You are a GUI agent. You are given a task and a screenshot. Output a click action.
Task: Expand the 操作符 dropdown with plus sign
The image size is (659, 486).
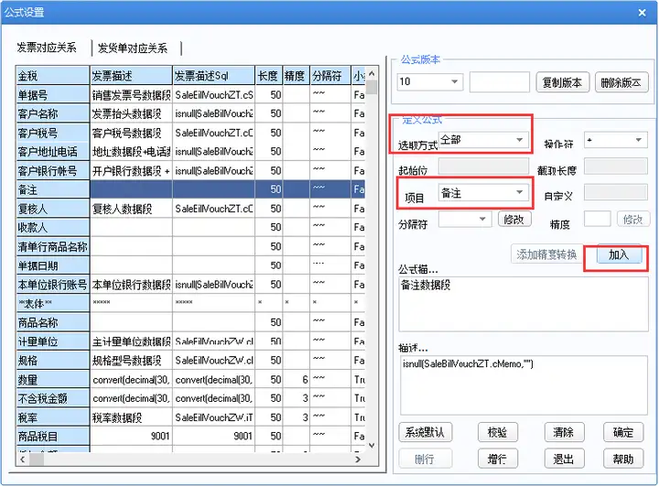pyautogui.click(x=615, y=140)
